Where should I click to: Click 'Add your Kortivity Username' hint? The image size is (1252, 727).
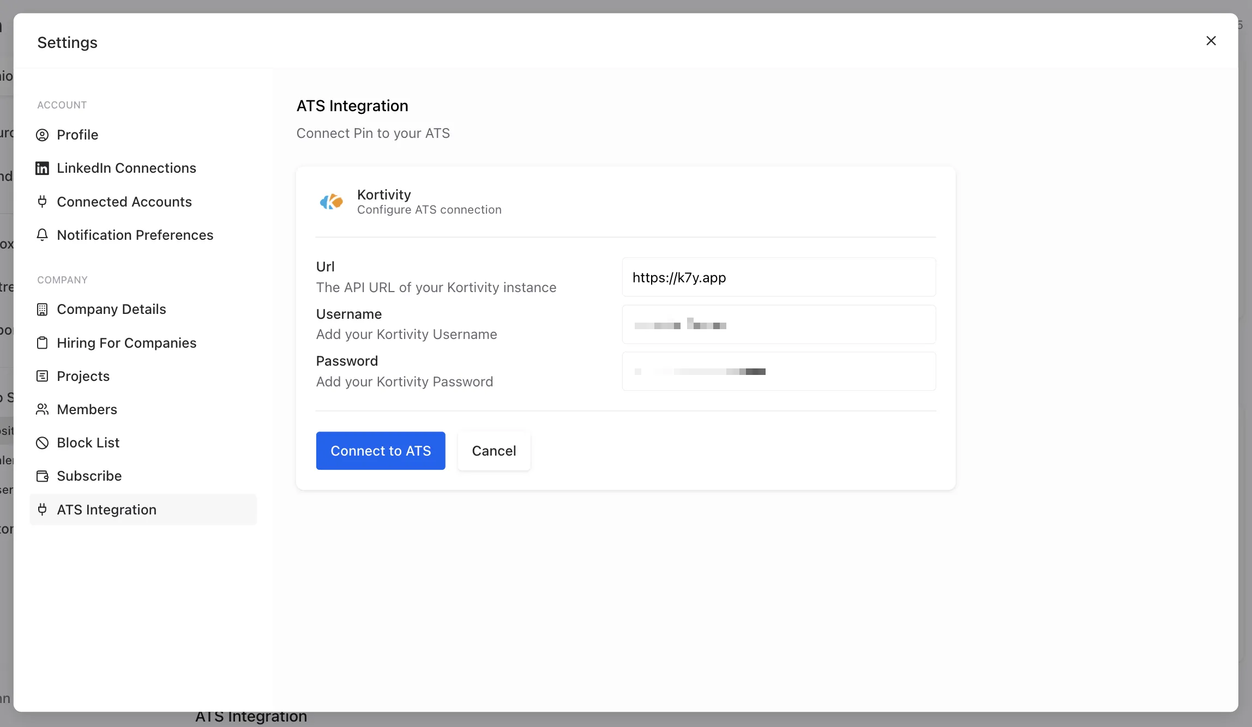click(x=407, y=334)
